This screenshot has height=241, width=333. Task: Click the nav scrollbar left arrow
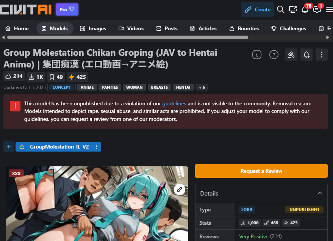[3, 38]
